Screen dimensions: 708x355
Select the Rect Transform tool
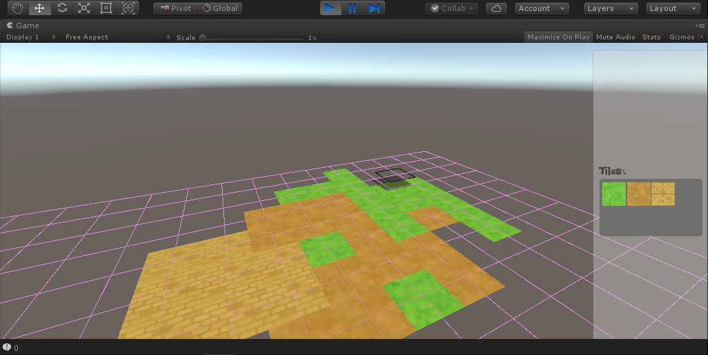click(106, 8)
